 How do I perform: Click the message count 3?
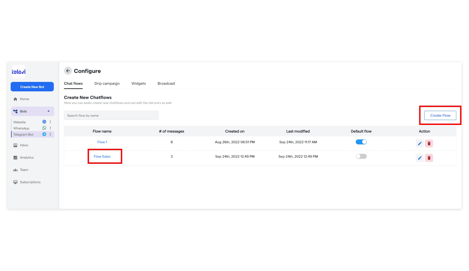coord(172,156)
